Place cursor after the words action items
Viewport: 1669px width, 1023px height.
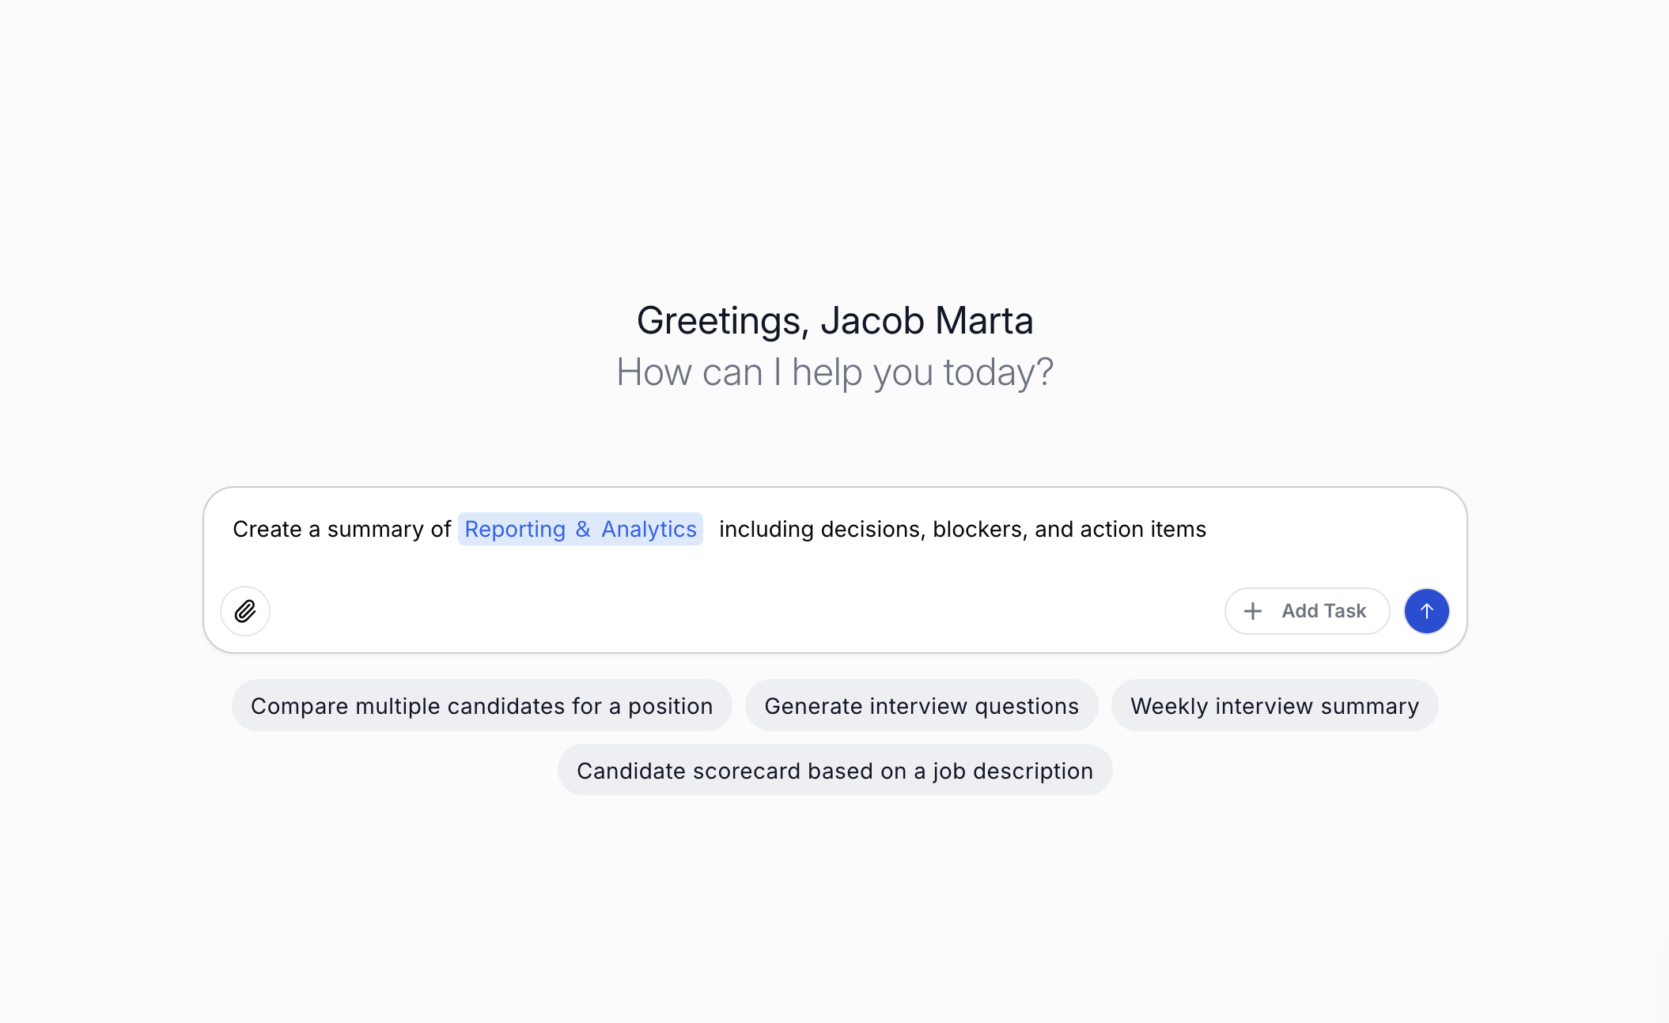(x=1208, y=529)
